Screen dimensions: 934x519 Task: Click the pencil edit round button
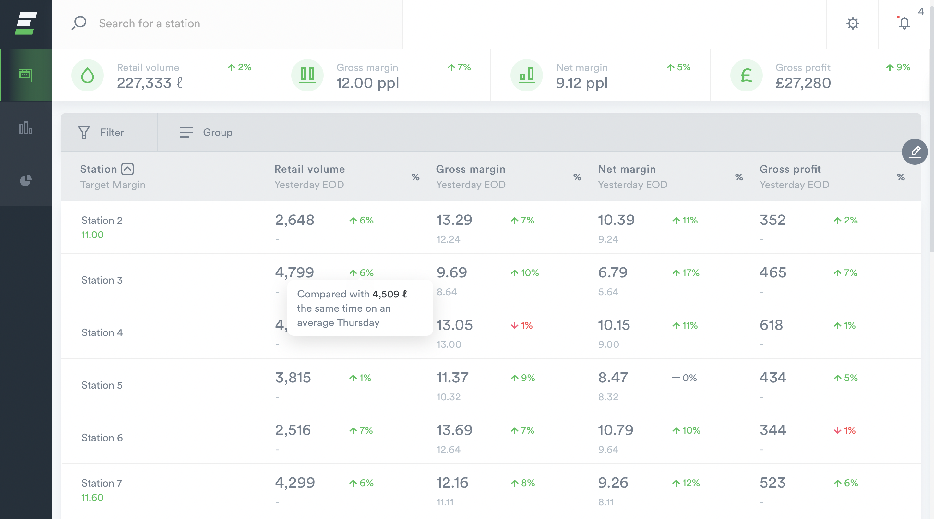click(x=915, y=151)
